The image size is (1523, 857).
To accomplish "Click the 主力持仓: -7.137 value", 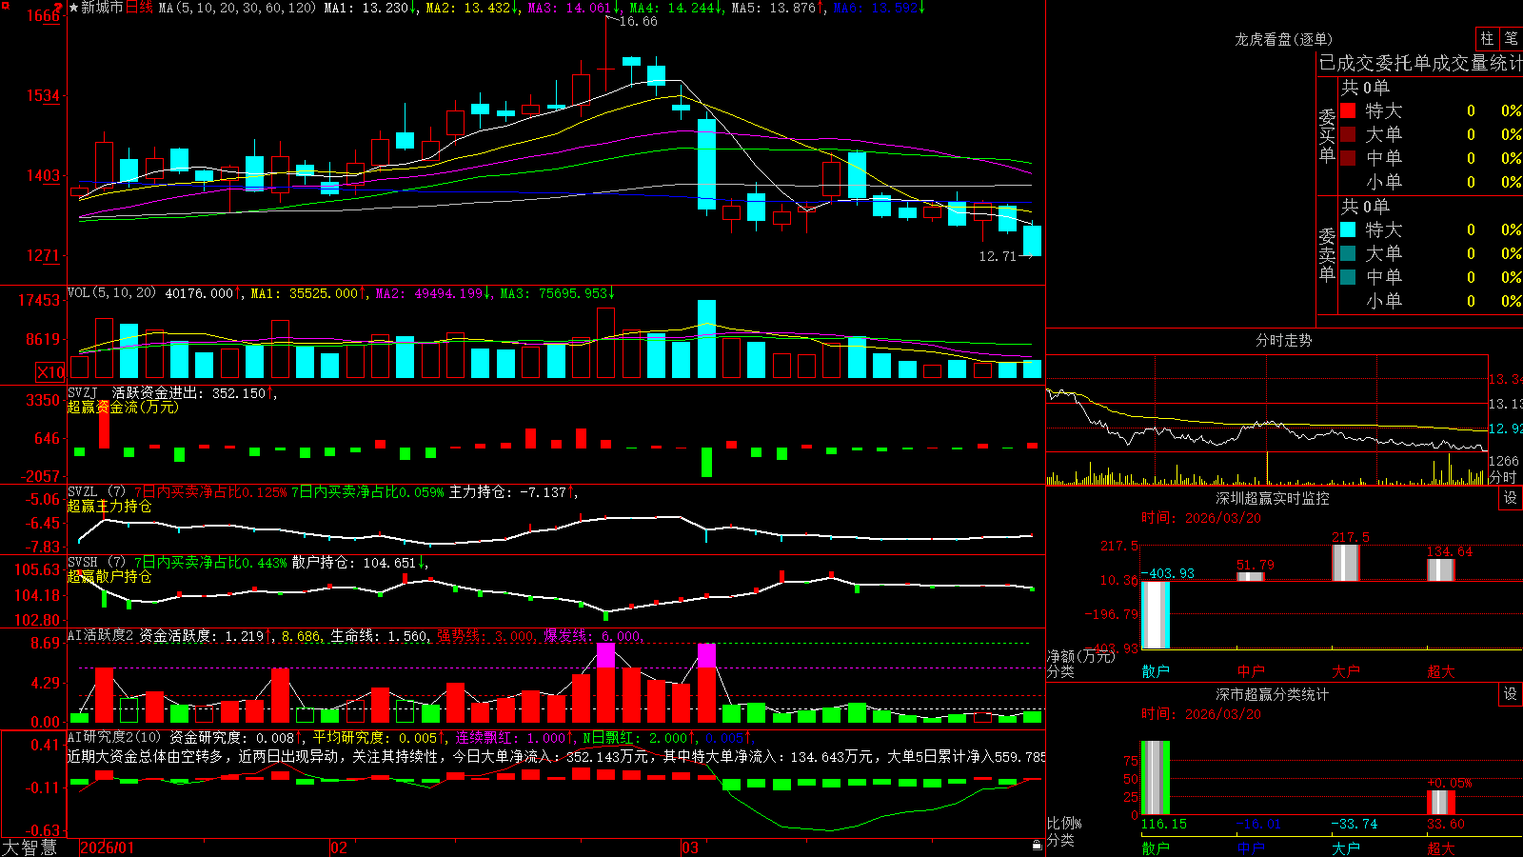I will [x=512, y=492].
